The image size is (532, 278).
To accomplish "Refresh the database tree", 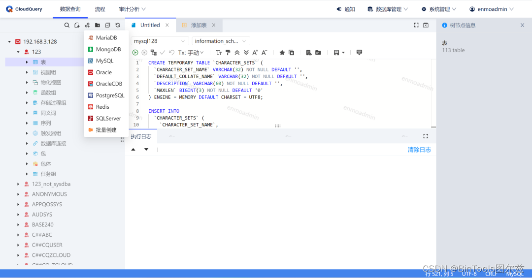I will pos(118,25).
